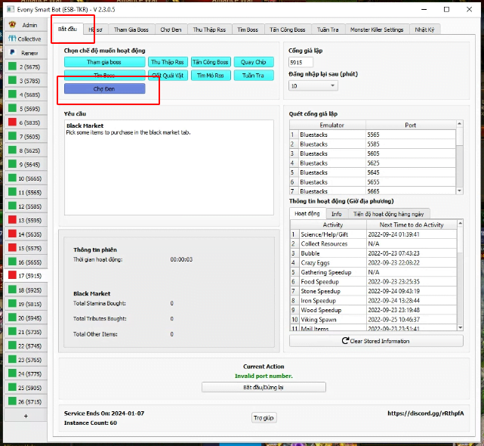Select the Collective group entry
This screenshot has width=484, height=446.
23,39
